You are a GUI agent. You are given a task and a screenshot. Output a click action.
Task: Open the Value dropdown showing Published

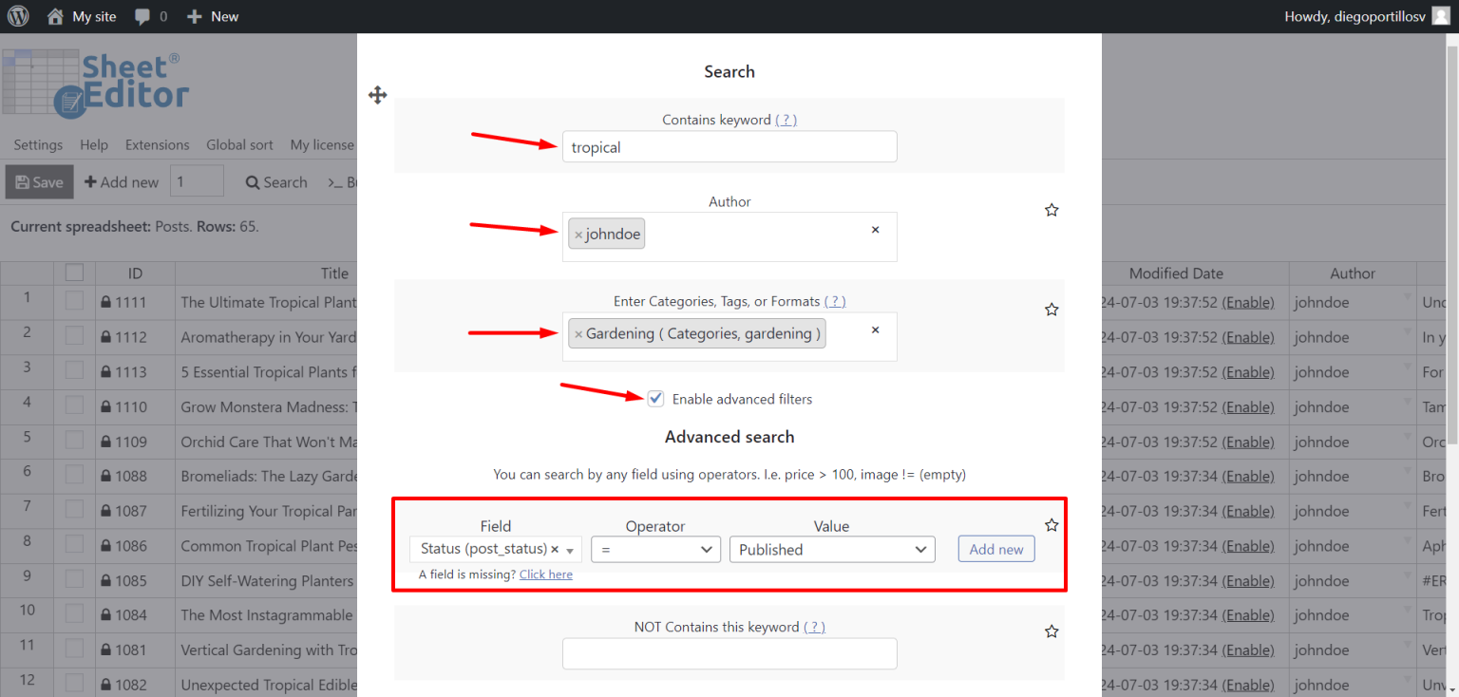pyautogui.click(x=831, y=549)
